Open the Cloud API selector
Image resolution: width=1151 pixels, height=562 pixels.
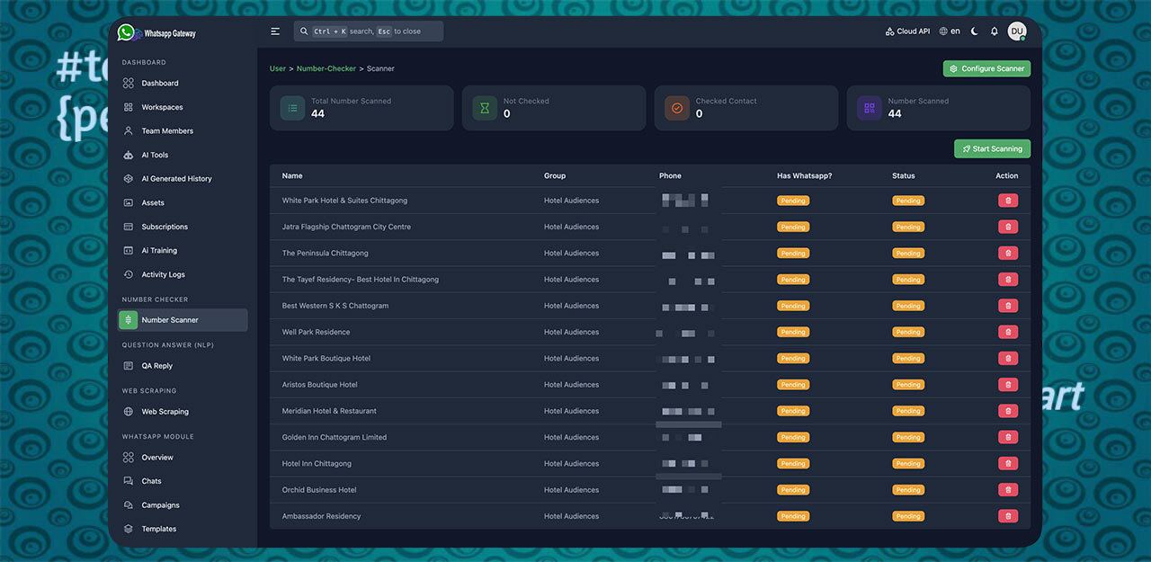pyautogui.click(x=907, y=31)
